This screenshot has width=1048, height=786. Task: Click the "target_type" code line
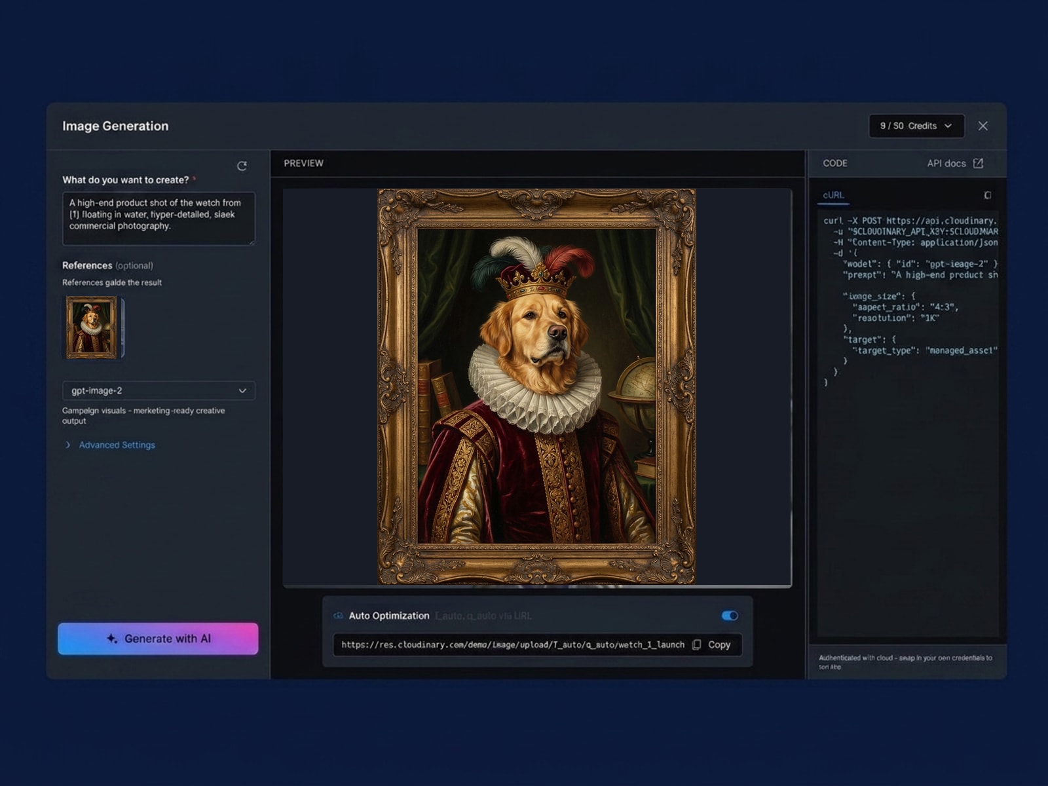(924, 351)
